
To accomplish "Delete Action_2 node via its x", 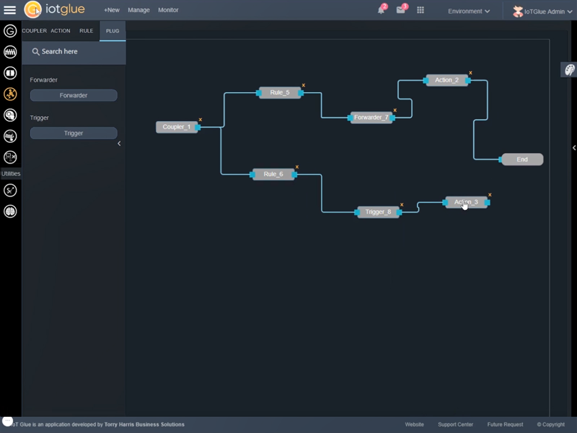I will pyautogui.click(x=471, y=73).
